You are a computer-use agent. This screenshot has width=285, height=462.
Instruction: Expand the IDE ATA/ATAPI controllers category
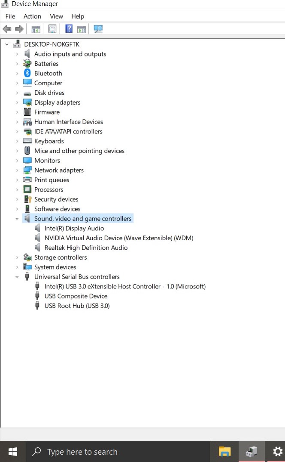click(17, 131)
